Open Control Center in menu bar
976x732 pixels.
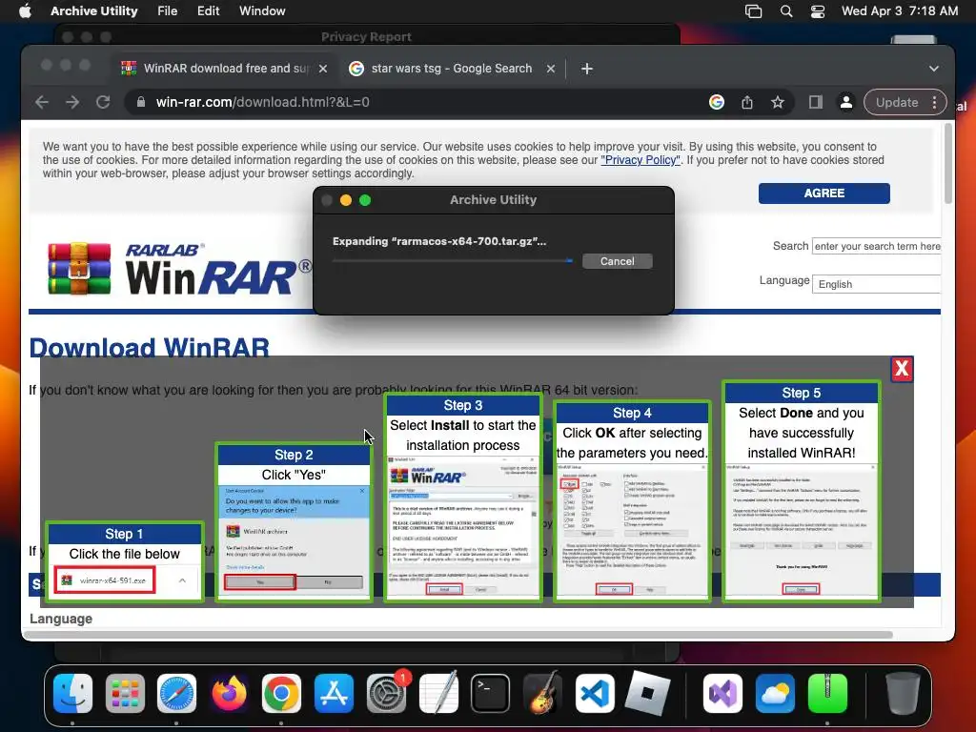pos(817,11)
